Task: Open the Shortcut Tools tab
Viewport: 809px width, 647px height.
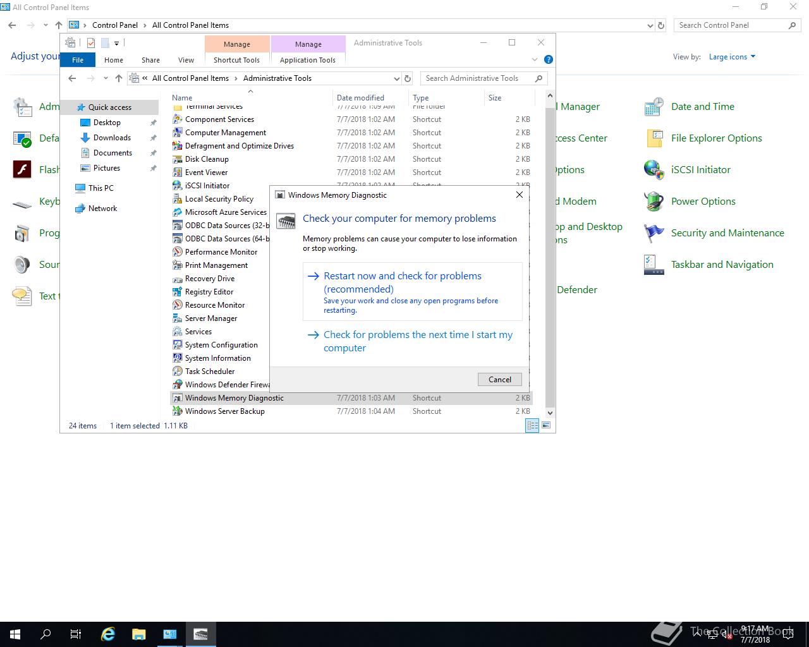Action: [236, 60]
